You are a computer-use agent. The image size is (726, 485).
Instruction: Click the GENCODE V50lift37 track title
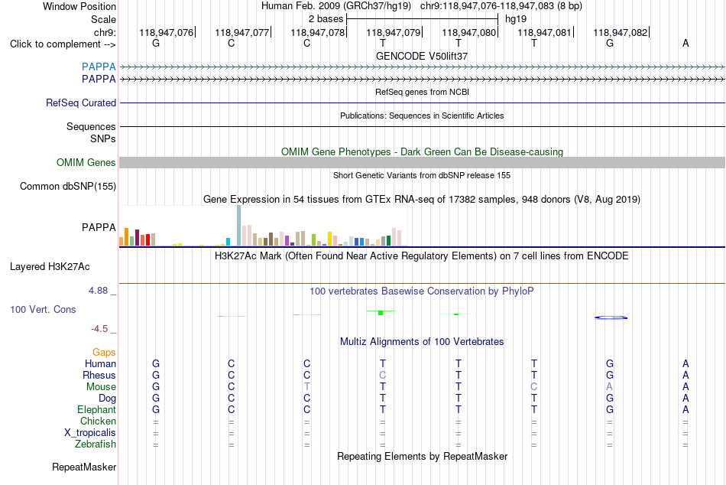pyautogui.click(x=422, y=56)
